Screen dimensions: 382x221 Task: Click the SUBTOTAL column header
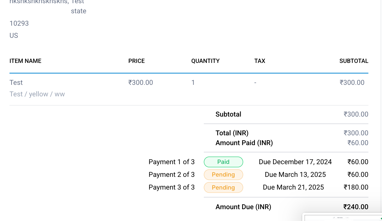point(354,61)
